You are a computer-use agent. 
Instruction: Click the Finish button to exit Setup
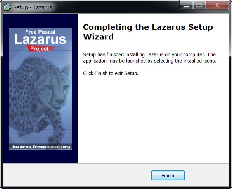pos(168,175)
